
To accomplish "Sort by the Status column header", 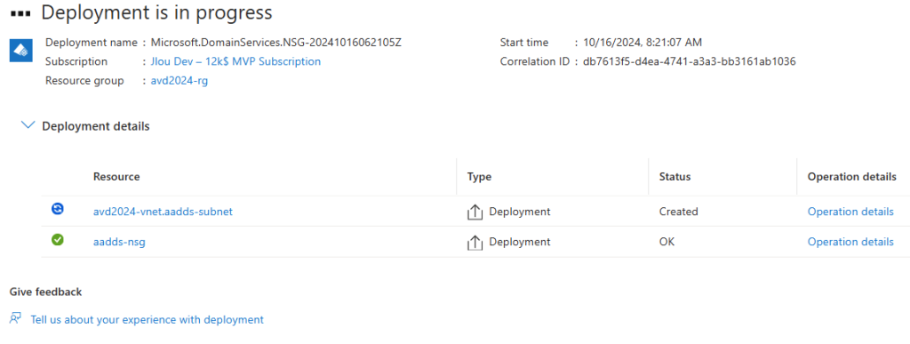I will 675,177.
